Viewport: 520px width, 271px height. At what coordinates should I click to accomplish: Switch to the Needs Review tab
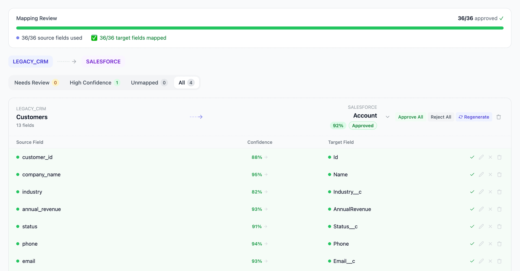point(32,83)
